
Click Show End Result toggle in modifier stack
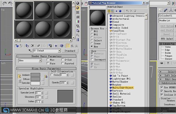point(168,63)
